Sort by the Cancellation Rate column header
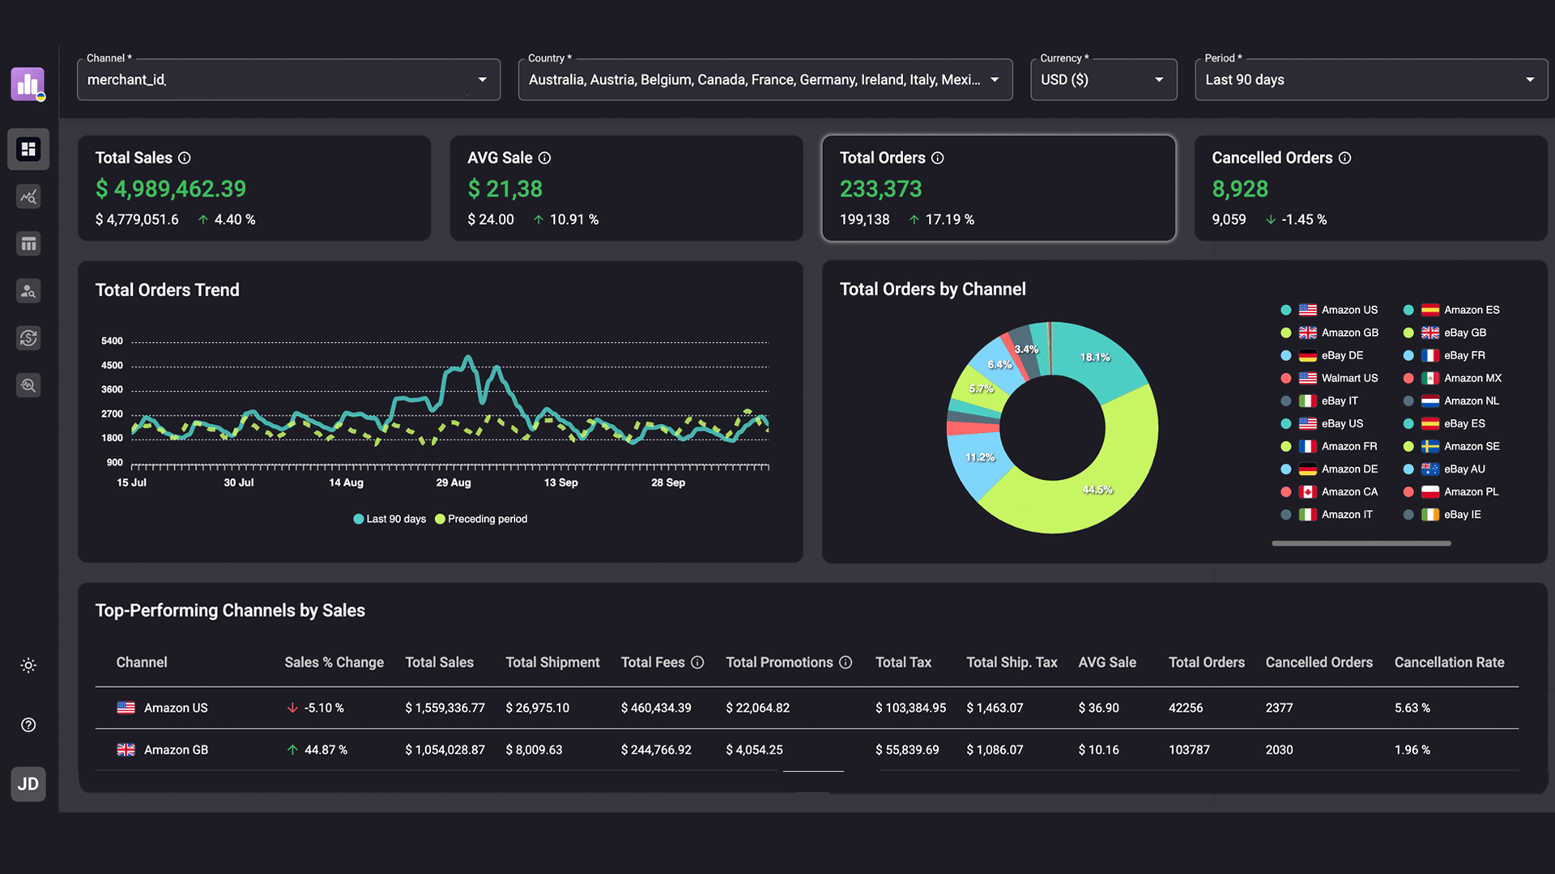The width and height of the screenshot is (1555, 874). point(1449,662)
